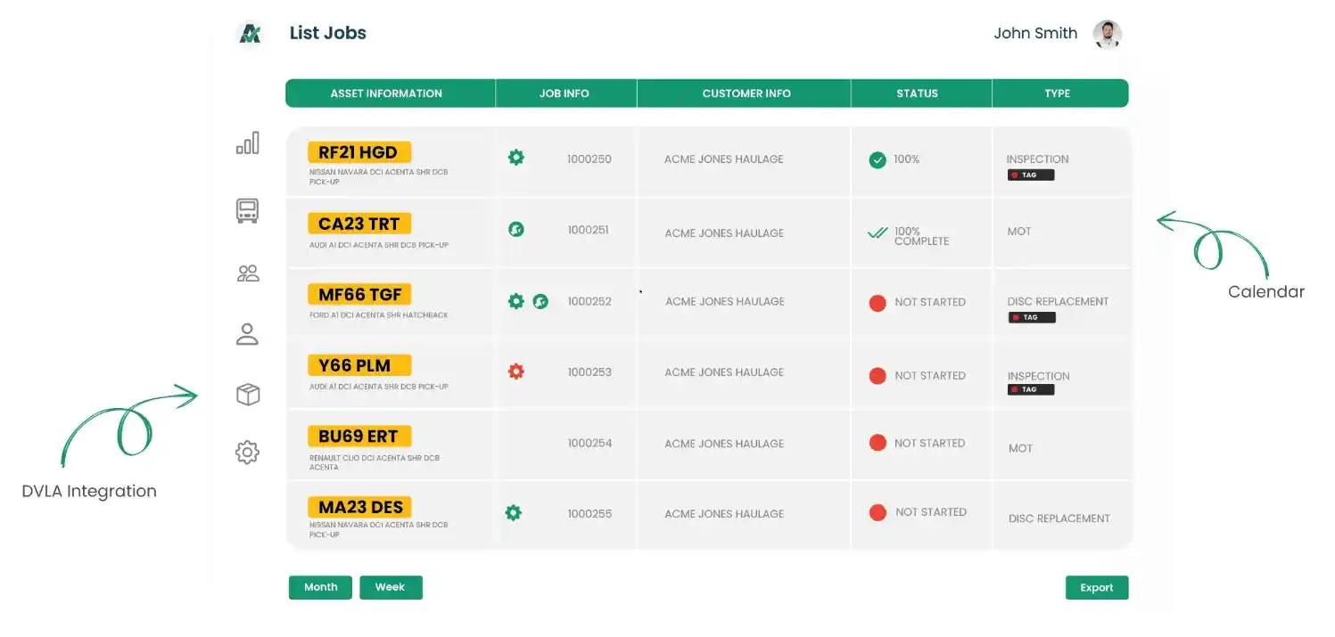
Task: Click the green gear icon for job 1000250
Action: pos(515,158)
